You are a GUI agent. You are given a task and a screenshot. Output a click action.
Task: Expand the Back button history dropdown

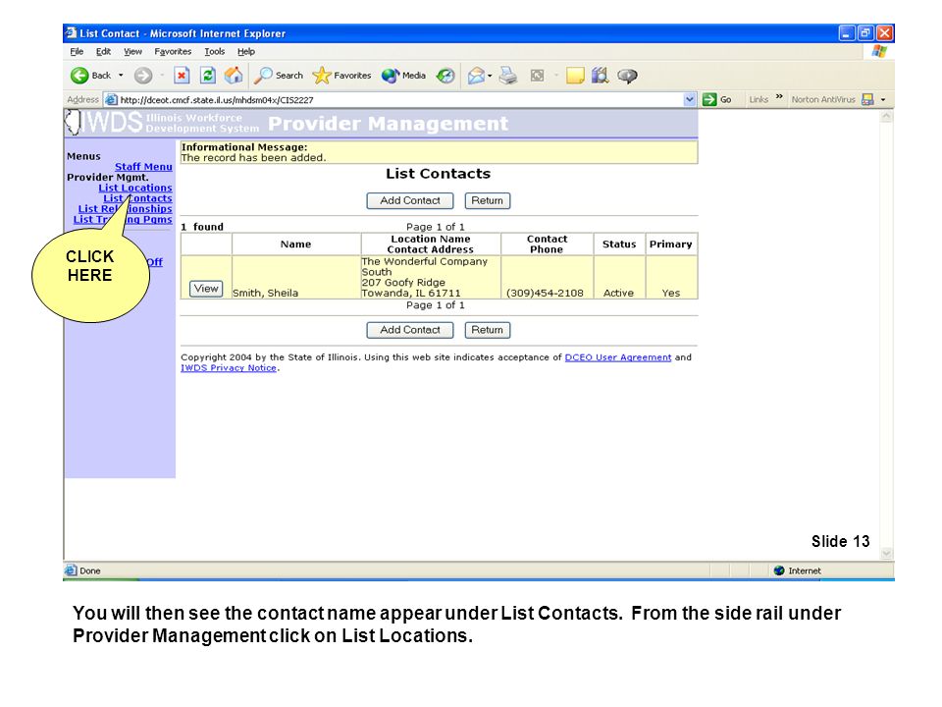121,76
